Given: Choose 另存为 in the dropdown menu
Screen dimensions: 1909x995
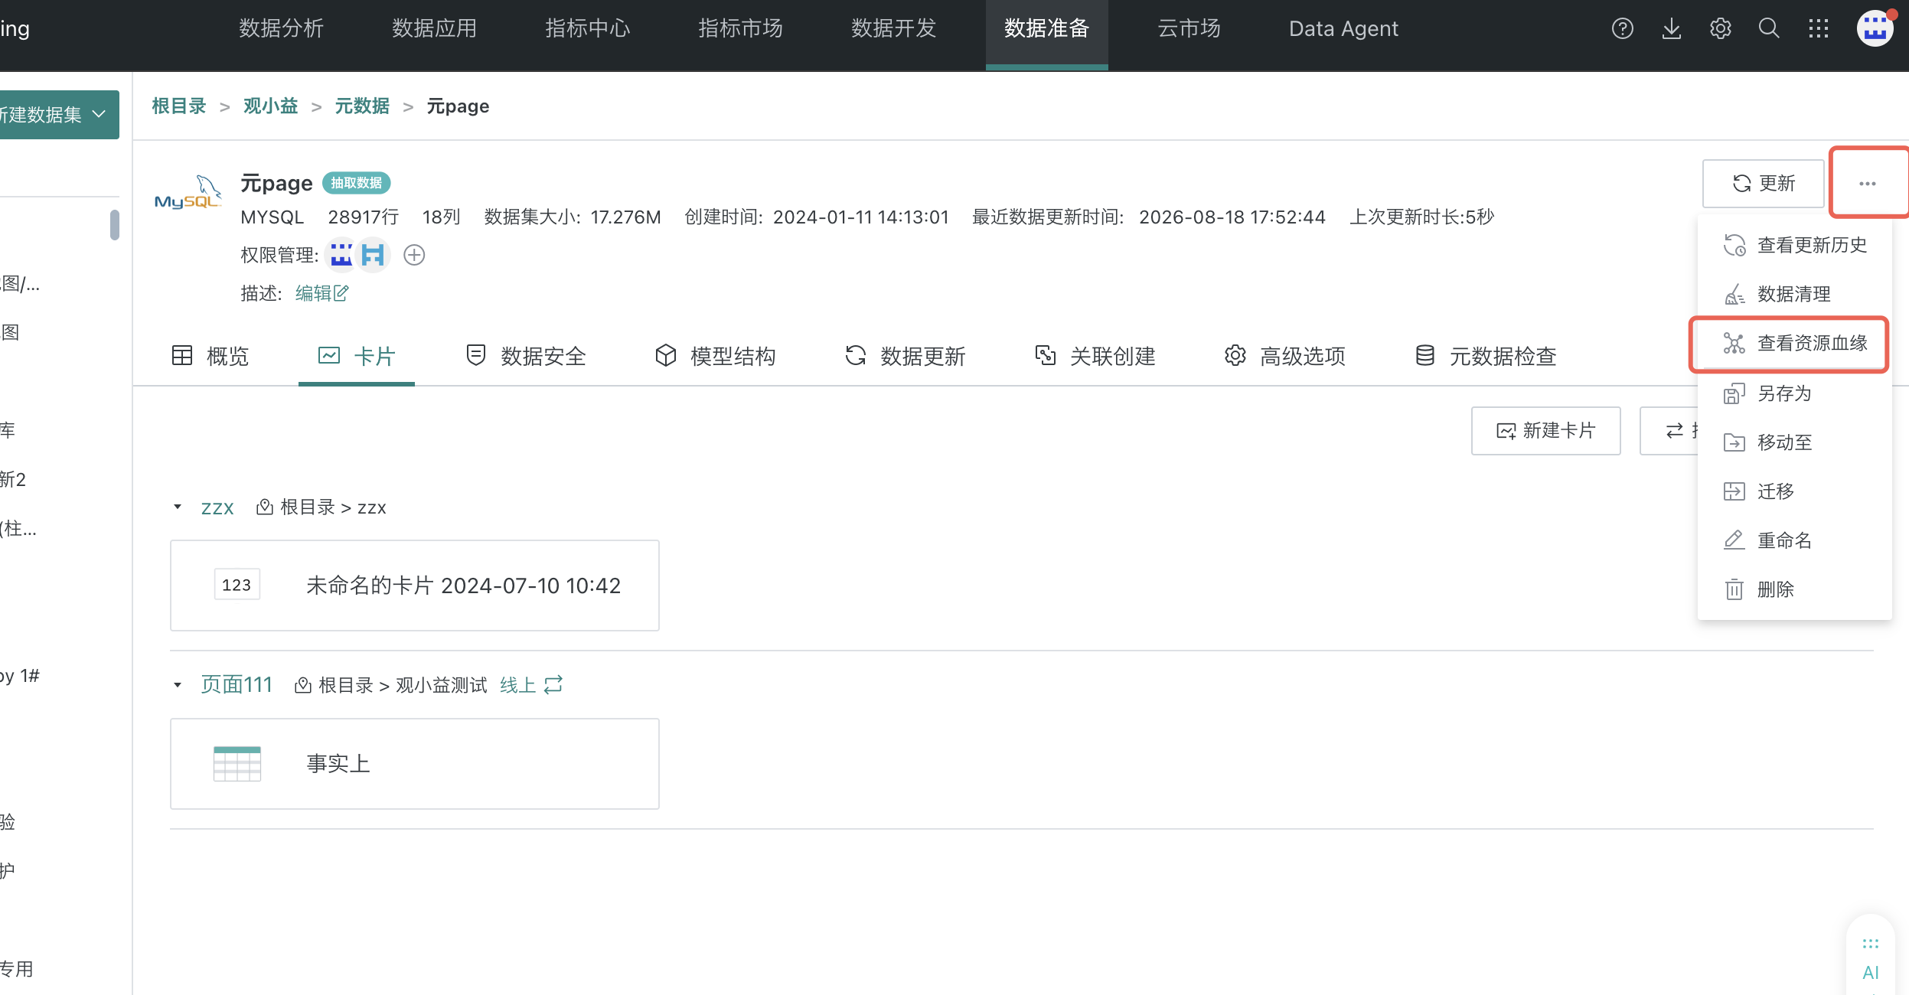Looking at the screenshot, I should 1793,393.
